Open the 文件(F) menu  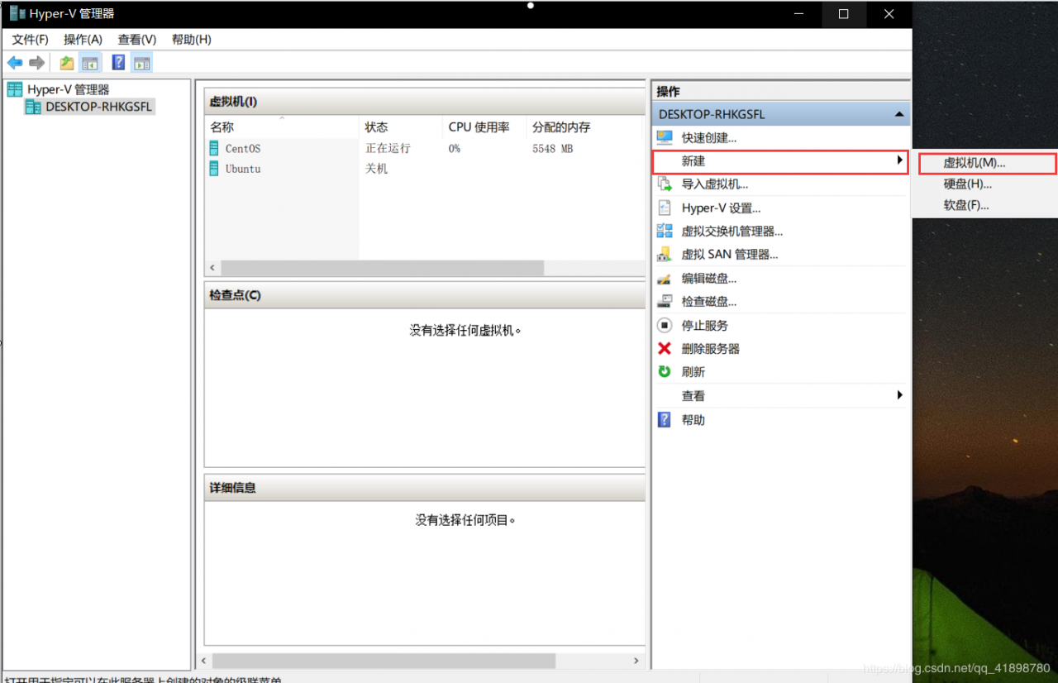coord(31,40)
